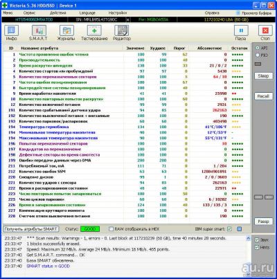This screenshot has width=277, height=279.
Task: Click the Остаток column header
Action: pos(240,48)
